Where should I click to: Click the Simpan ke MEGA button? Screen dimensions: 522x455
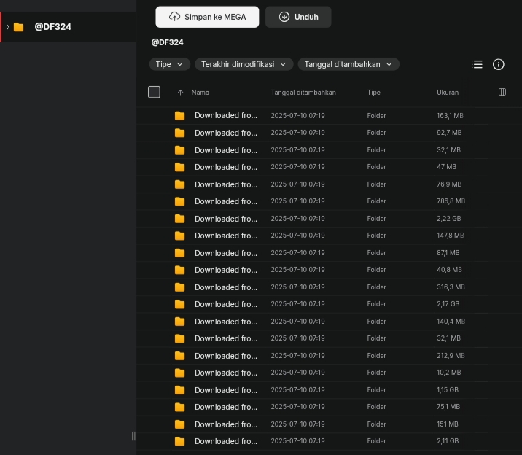(x=207, y=17)
